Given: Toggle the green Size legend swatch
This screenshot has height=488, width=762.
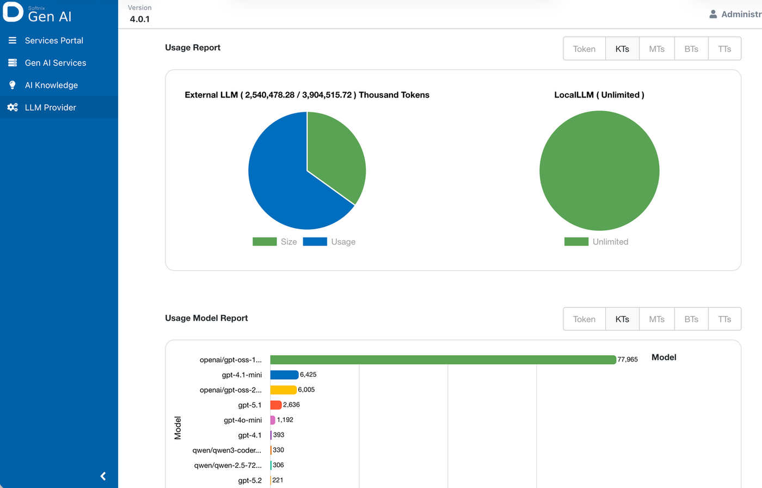Looking at the screenshot, I should pyautogui.click(x=265, y=242).
